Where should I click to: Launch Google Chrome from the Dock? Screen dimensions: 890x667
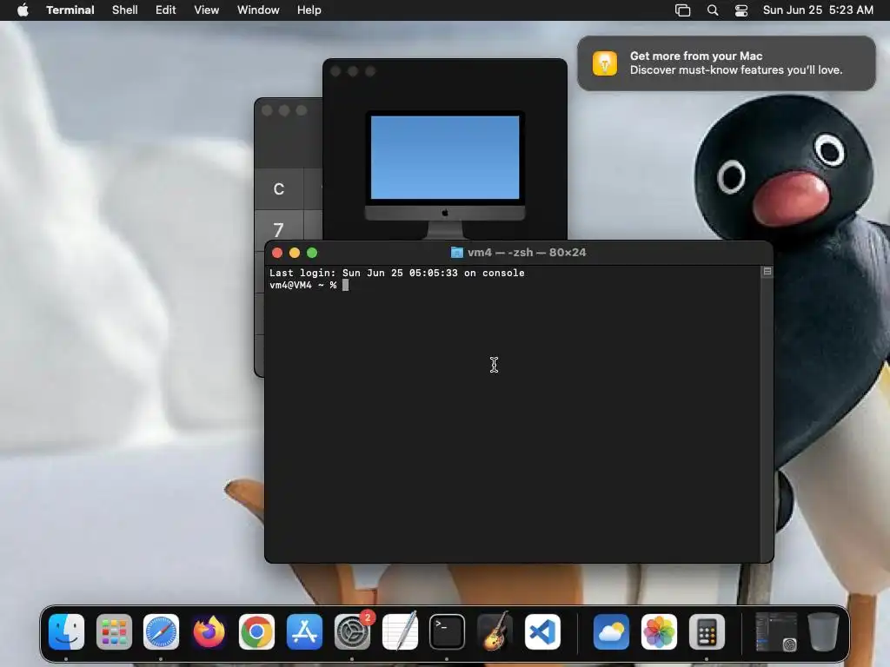pos(256,632)
